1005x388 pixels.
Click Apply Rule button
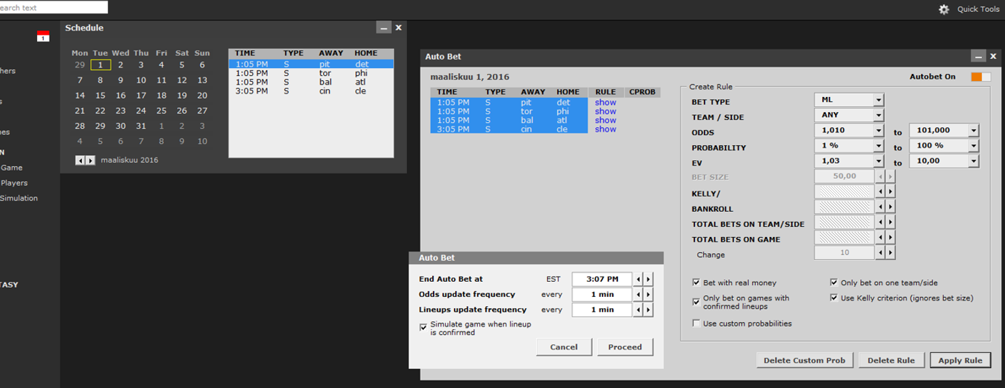[x=960, y=360]
